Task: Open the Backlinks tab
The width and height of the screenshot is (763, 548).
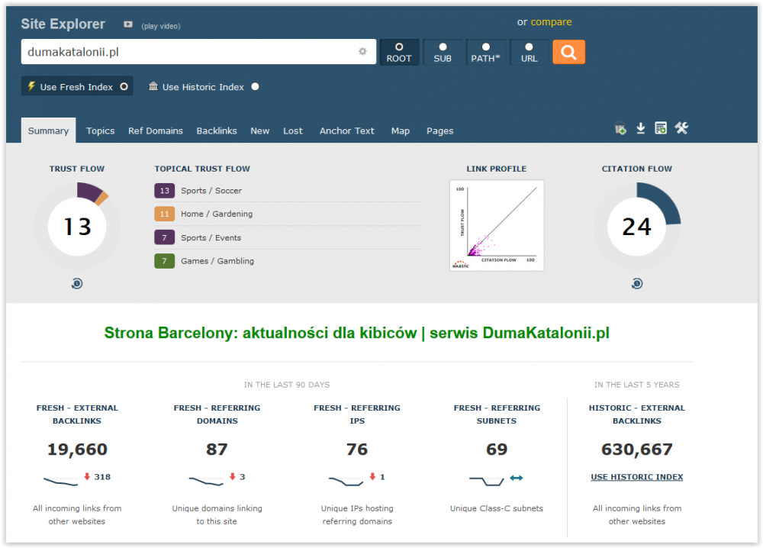Action: [217, 131]
